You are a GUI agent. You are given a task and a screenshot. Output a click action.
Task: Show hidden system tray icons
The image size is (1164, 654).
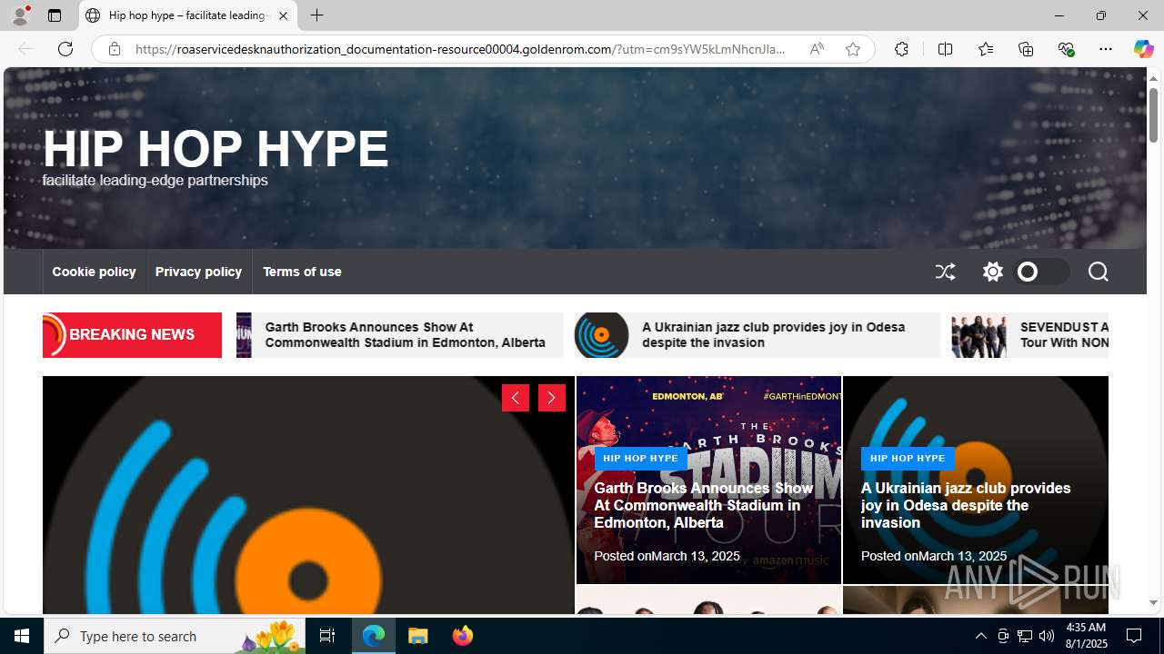[x=980, y=636]
